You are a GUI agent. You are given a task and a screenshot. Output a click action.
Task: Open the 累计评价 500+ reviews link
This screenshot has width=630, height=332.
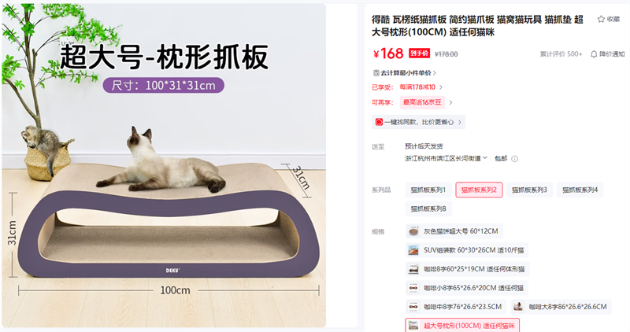click(561, 53)
